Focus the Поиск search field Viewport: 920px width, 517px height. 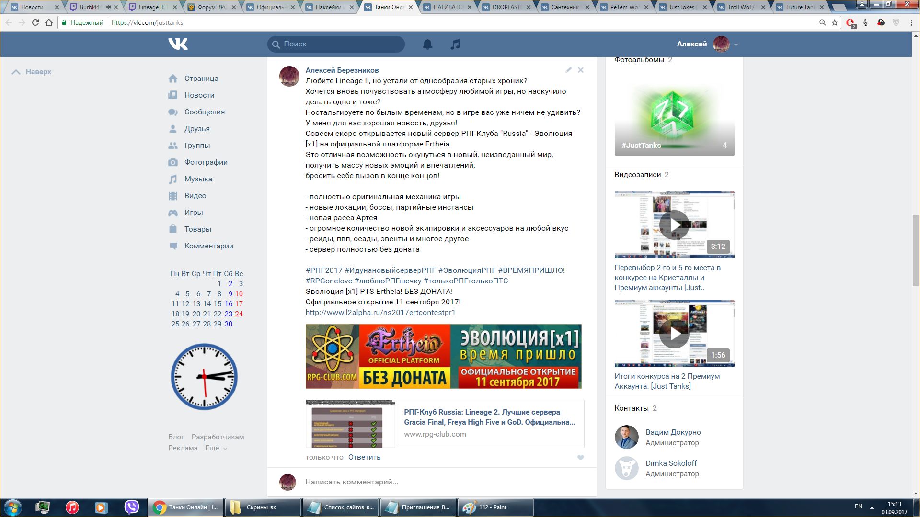tap(336, 44)
